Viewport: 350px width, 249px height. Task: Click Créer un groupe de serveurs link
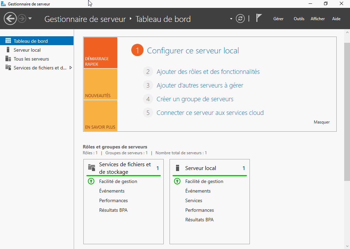tap(195, 99)
